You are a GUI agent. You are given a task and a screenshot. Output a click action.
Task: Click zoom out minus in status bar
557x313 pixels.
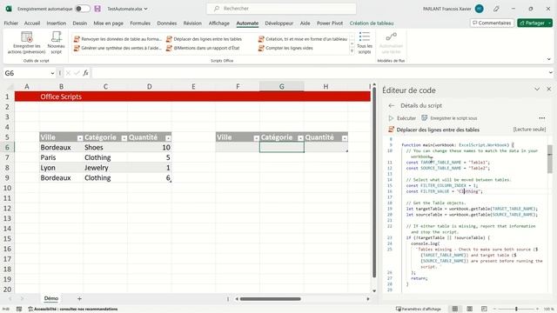click(494, 310)
